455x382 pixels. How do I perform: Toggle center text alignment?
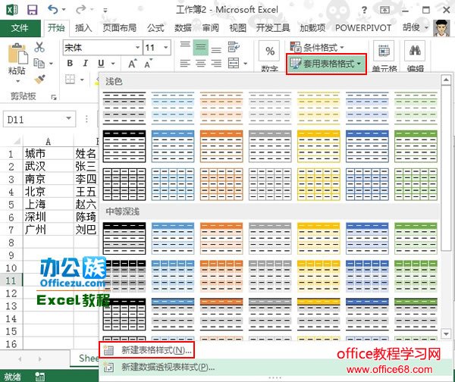200,63
